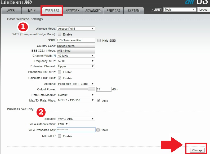This screenshot has height=154, width=210.
Task: Click the Output Power slider handle
Action: (91, 89)
